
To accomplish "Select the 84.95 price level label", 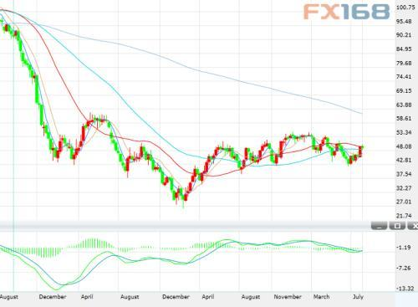I will coord(404,49).
